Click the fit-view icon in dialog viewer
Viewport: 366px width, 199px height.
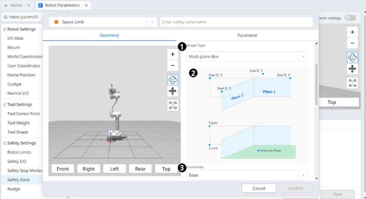pos(173,105)
